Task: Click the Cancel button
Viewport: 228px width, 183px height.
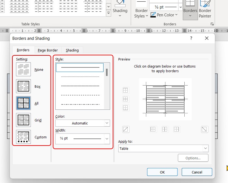Action: click(197, 172)
